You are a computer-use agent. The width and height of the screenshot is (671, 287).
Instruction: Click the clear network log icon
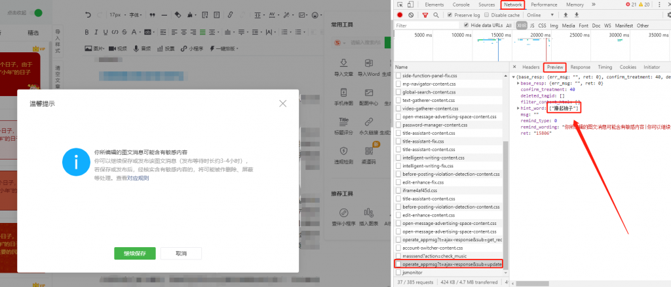point(411,15)
